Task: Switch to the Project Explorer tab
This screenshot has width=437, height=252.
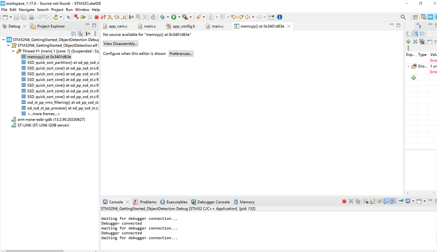Action: pyautogui.click(x=48, y=26)
